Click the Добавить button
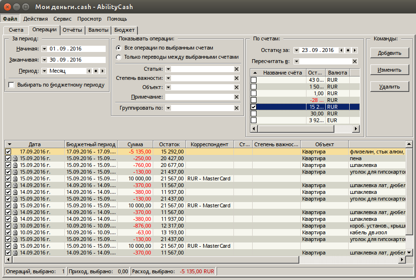The width and height of the screenshot is (416, 280). tap(389, 53)
